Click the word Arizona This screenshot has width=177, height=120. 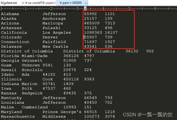pos(10,23)
